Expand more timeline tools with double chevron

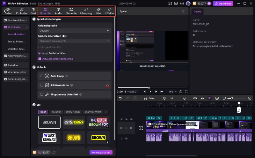pos(171,98)
